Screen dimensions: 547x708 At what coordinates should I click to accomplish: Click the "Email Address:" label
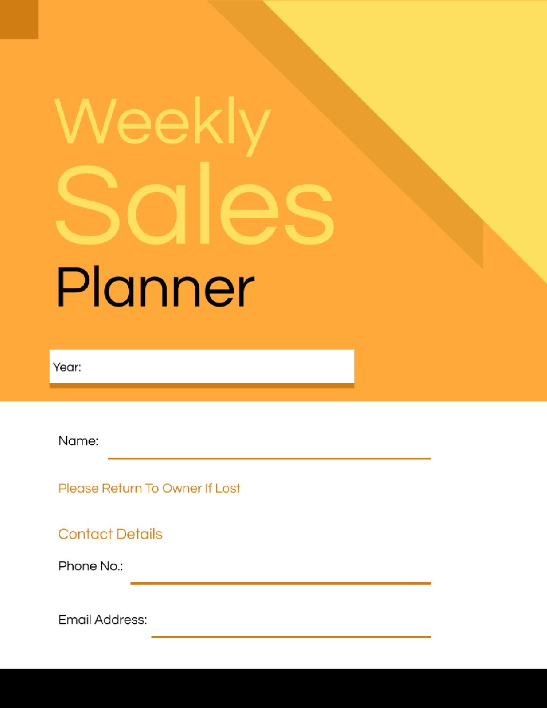[x=103, y=620]
